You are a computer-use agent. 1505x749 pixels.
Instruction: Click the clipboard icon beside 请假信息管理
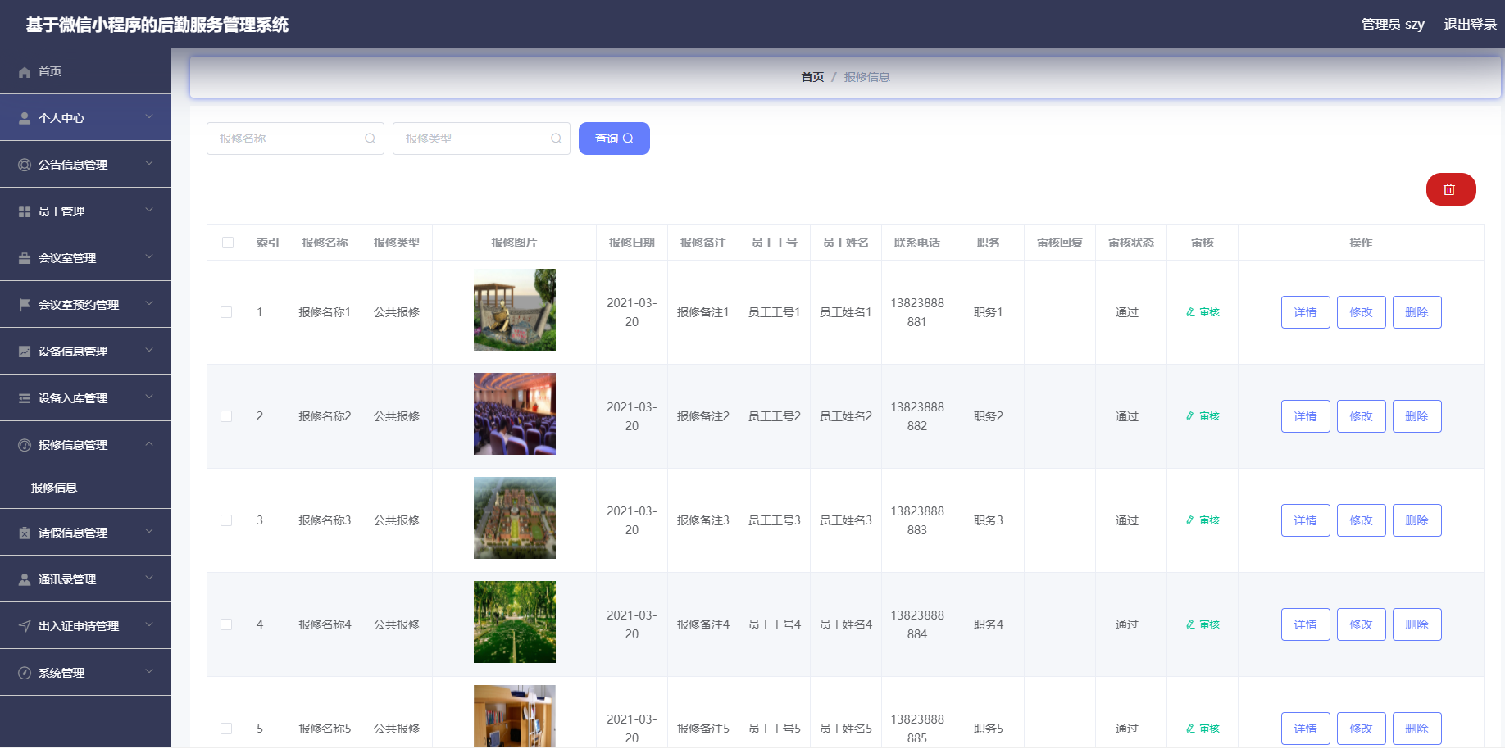[x=25, y=533]
